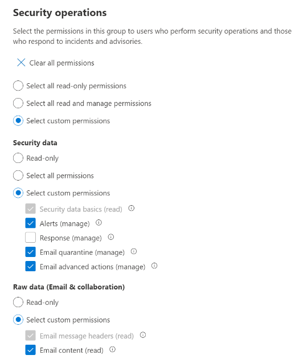
Task: Uncheck Email quarantine (manage) permission
Action: click(x=30, y=252)
